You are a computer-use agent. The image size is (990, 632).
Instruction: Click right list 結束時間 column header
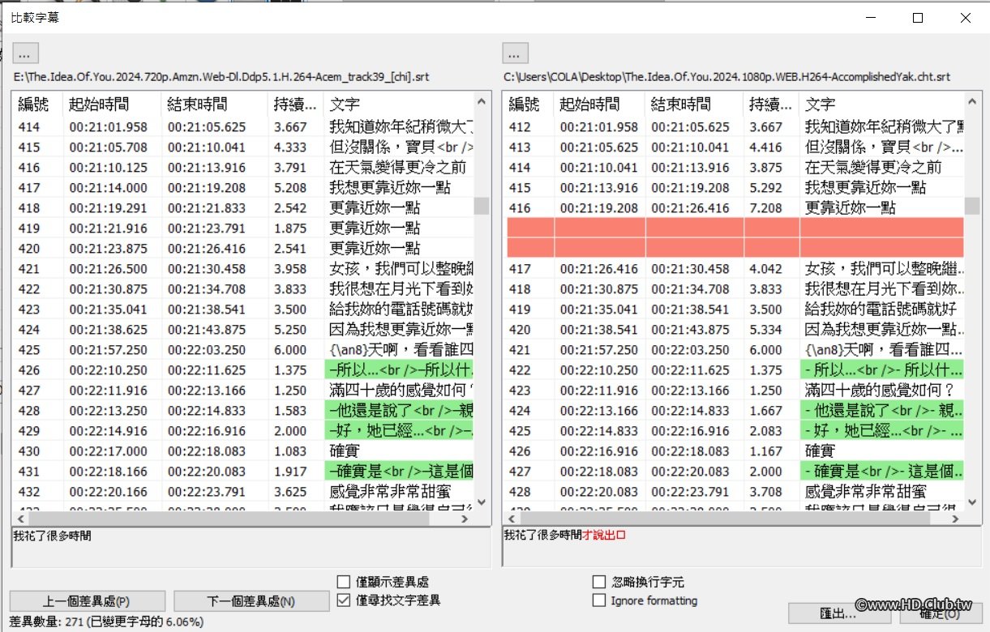[x=694, y=105]
